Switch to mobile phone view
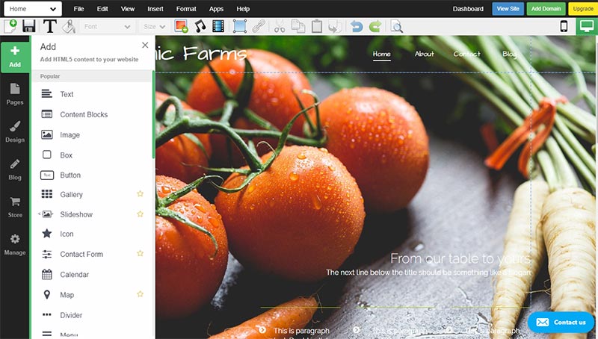The image size is (598, 339). (x=564, y=26)
